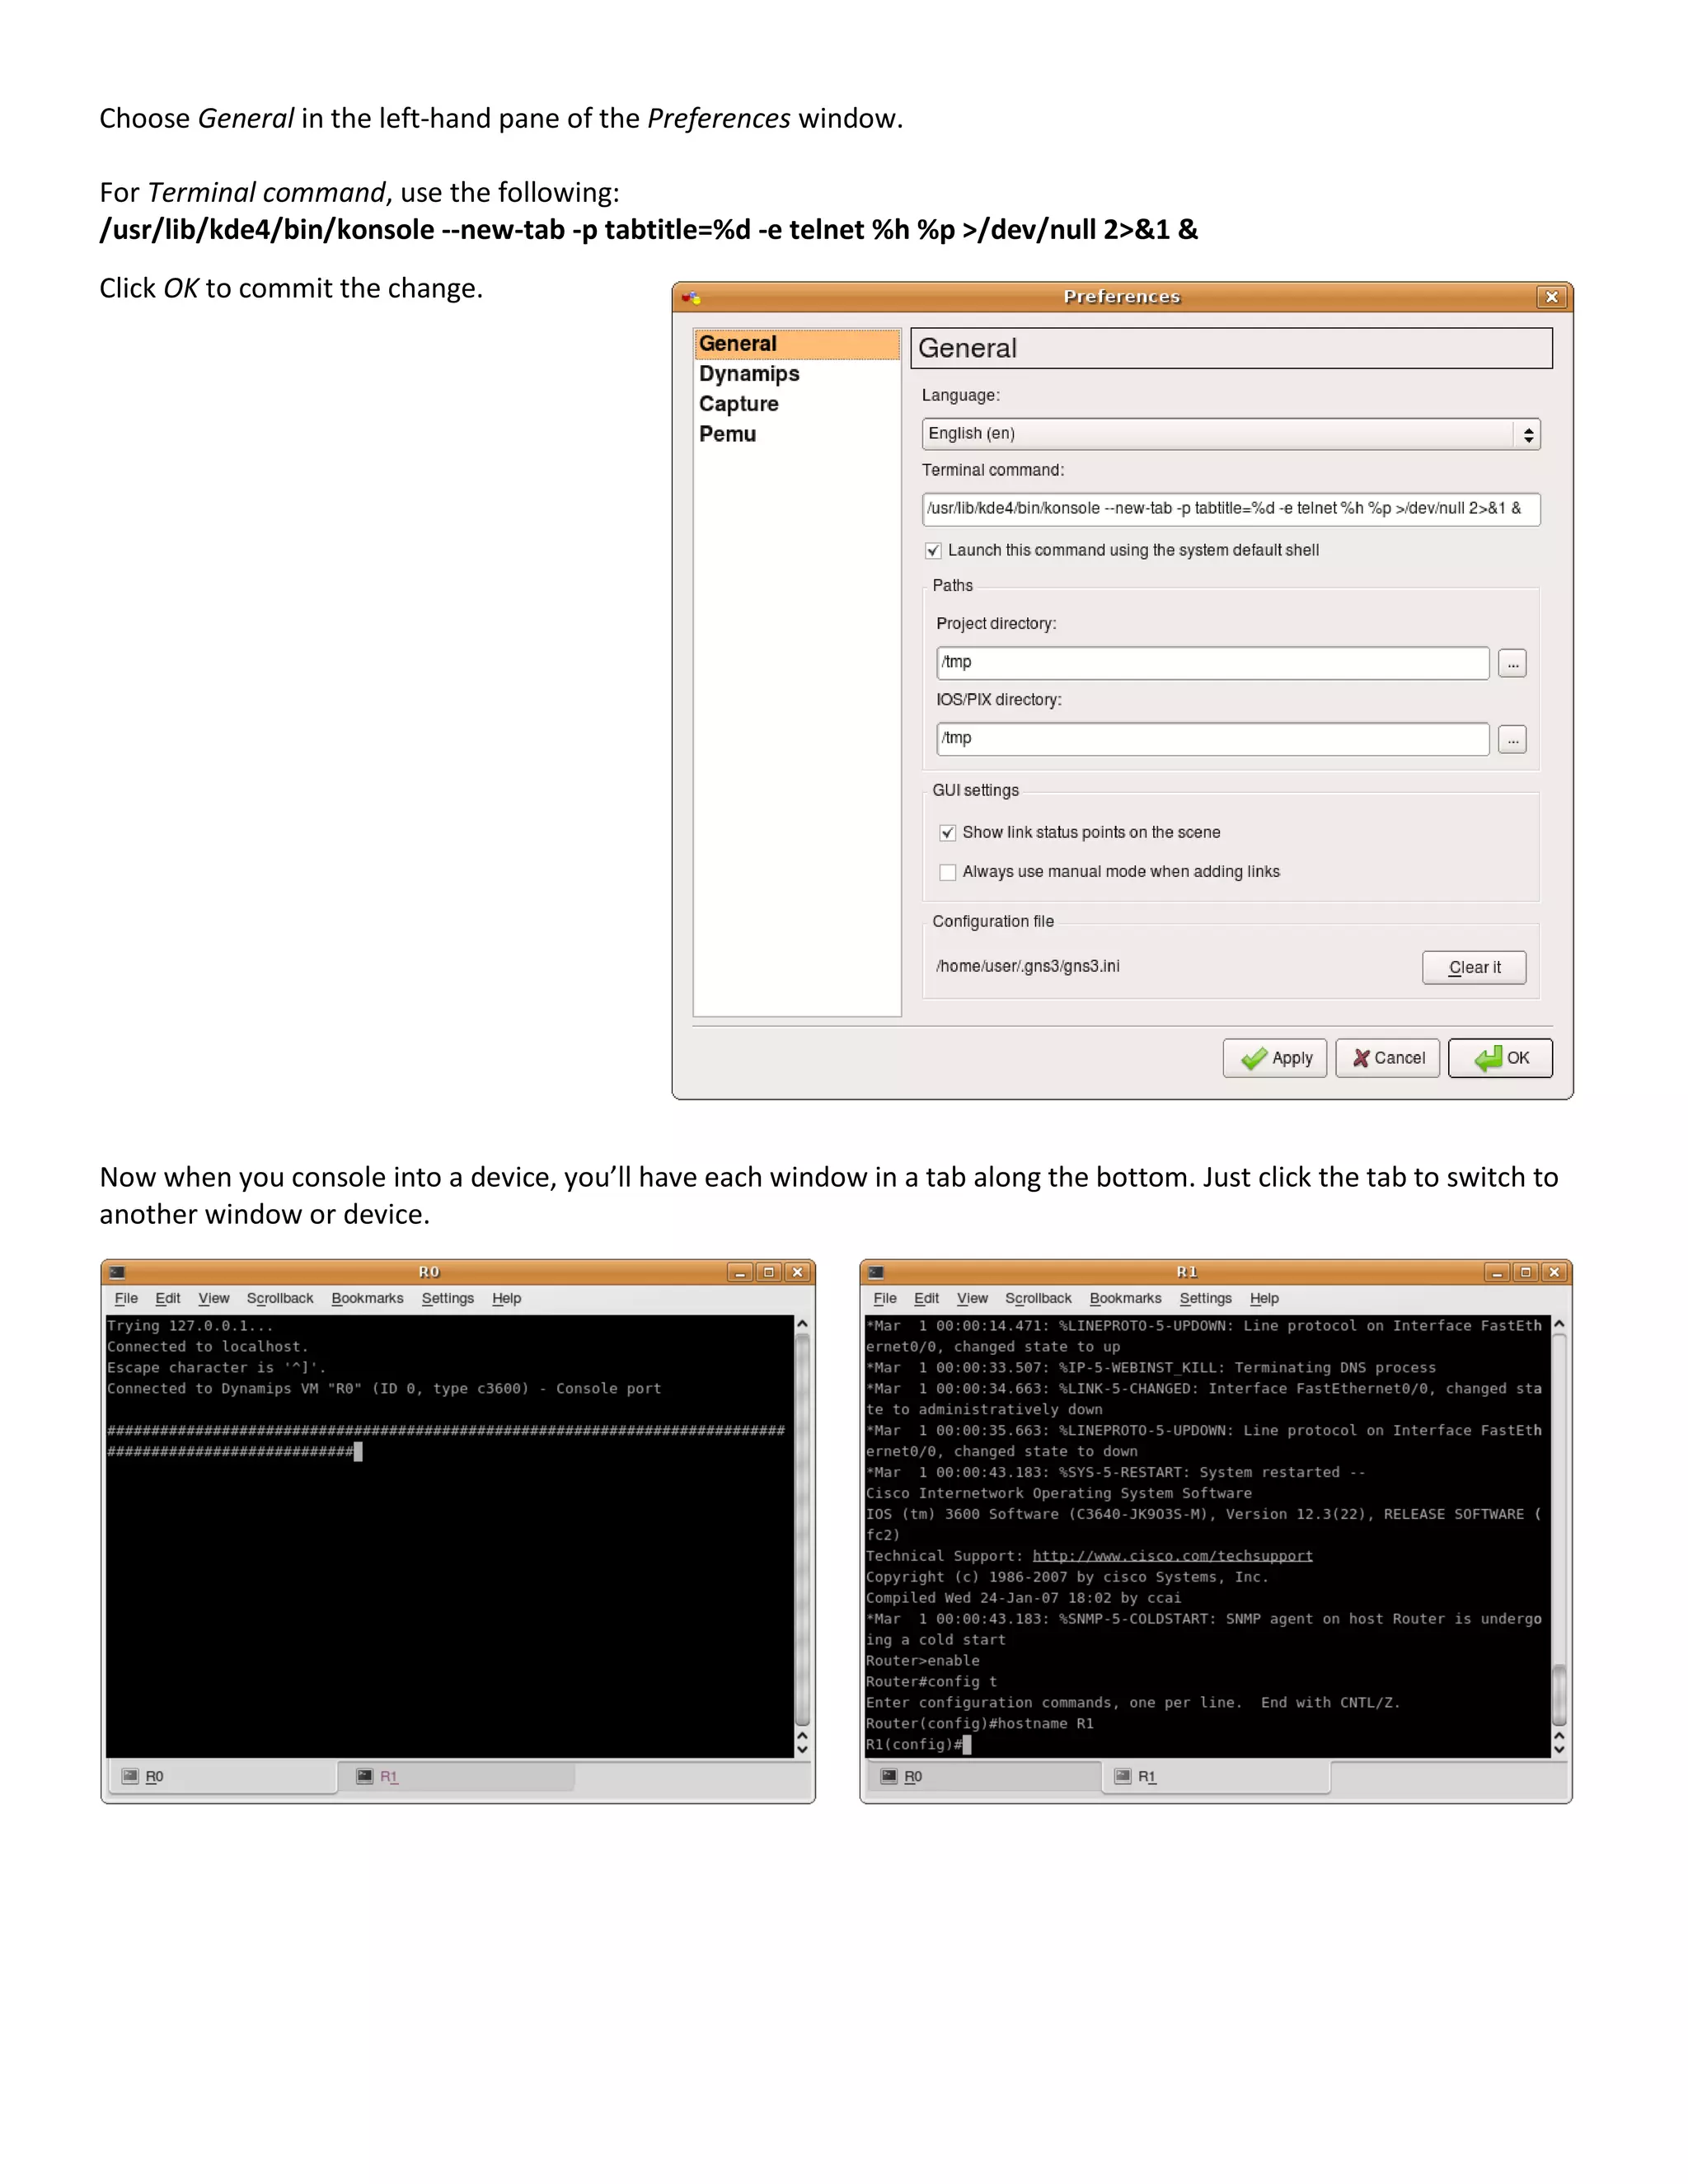Open Scrollback menu in R0 window
Viewport: 1688px width, 2184px height.
tap(280, 1298)
